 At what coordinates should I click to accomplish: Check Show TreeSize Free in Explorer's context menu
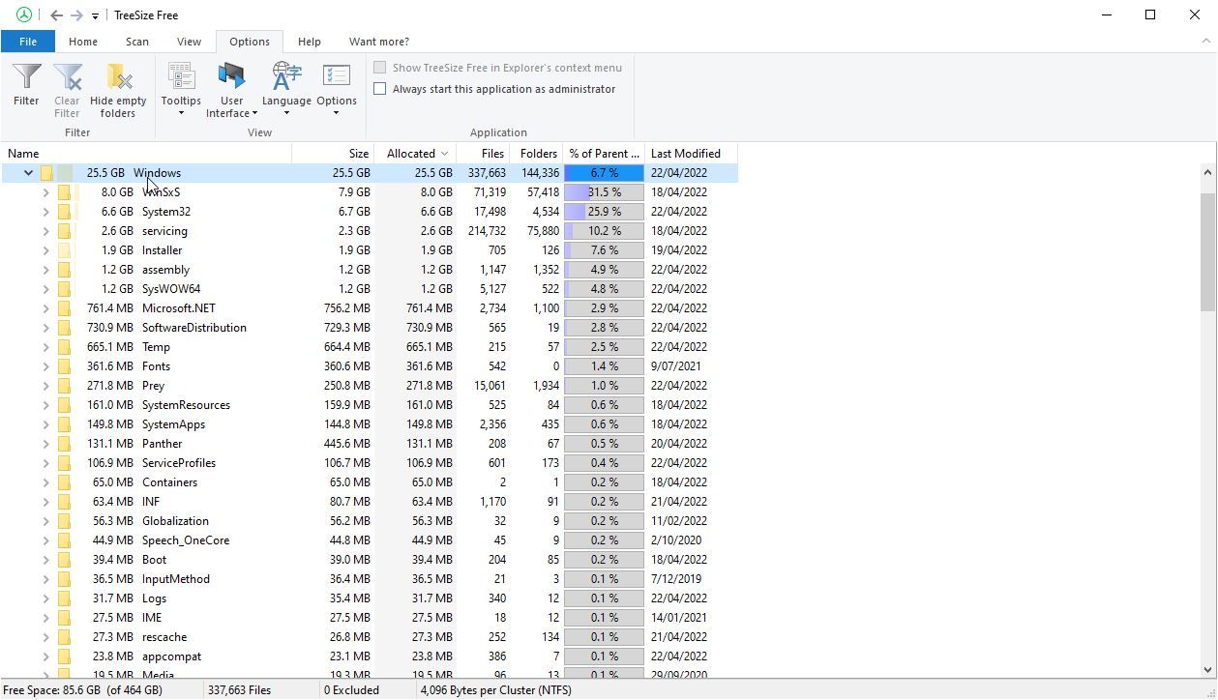[380, 68]
